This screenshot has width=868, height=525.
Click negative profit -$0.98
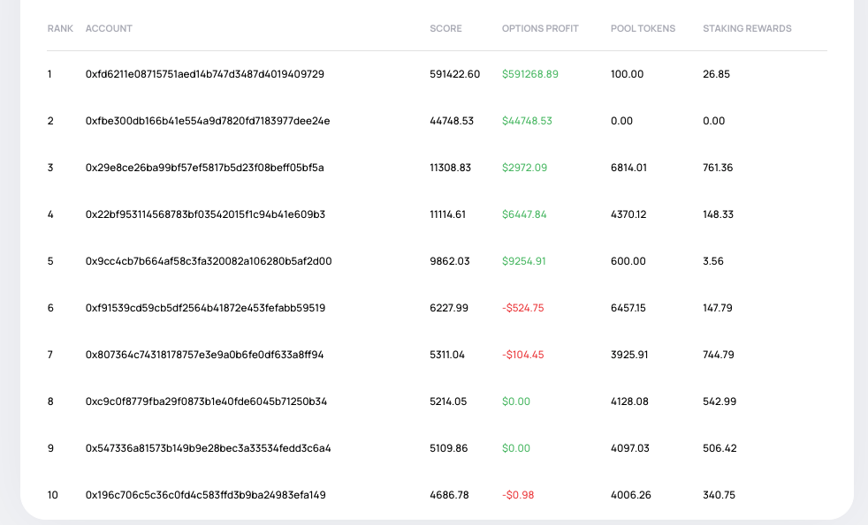518,495
